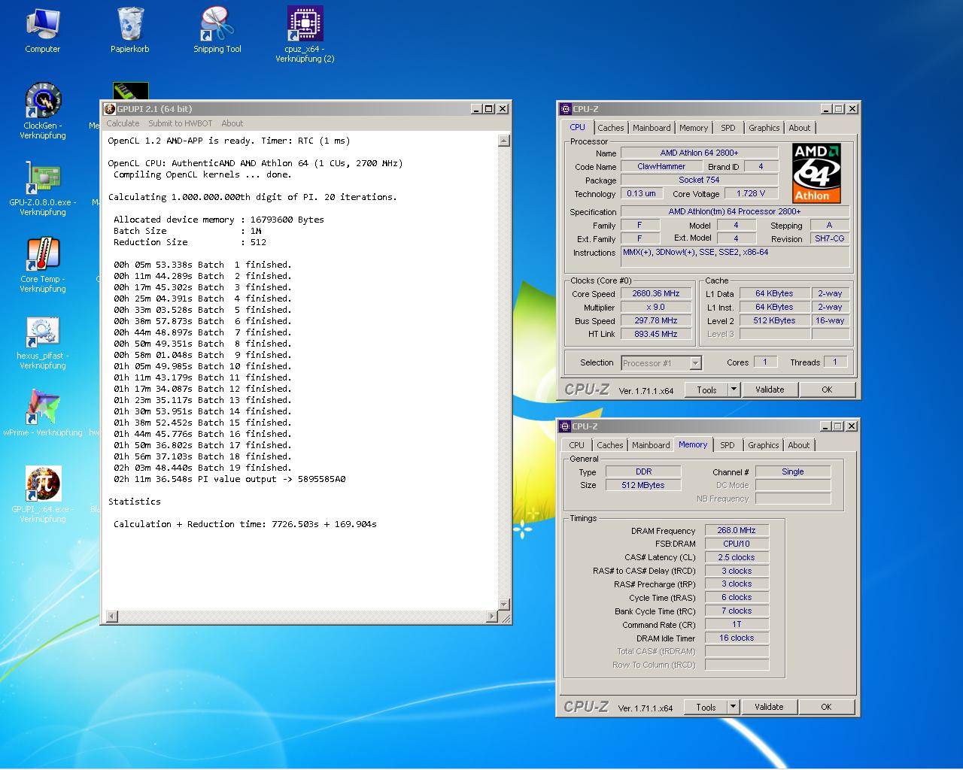Click the Revision value SH7-CG
This screenshot has height=770, width=963.
pyautogui.click(x=830, y=238)
